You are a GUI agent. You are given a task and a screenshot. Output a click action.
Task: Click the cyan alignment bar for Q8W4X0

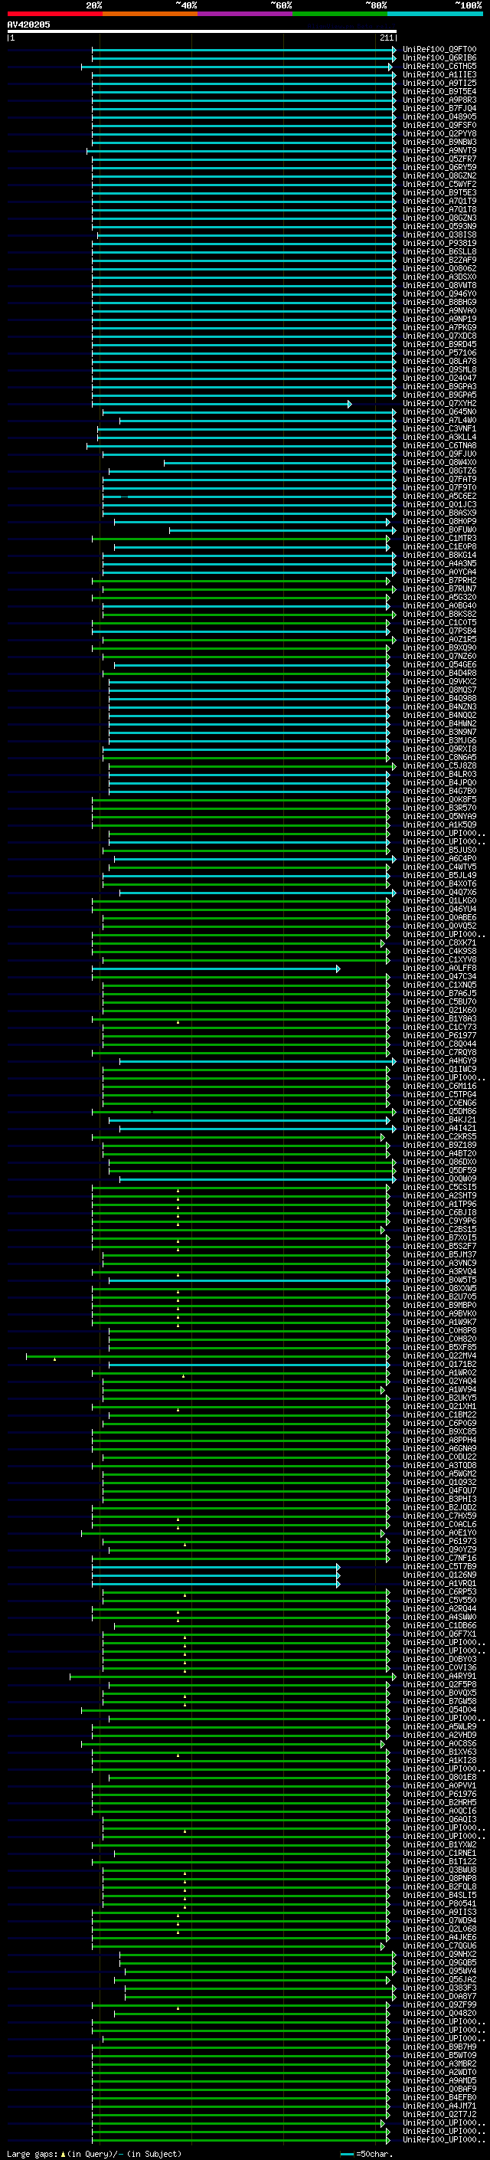pos(279,463)
